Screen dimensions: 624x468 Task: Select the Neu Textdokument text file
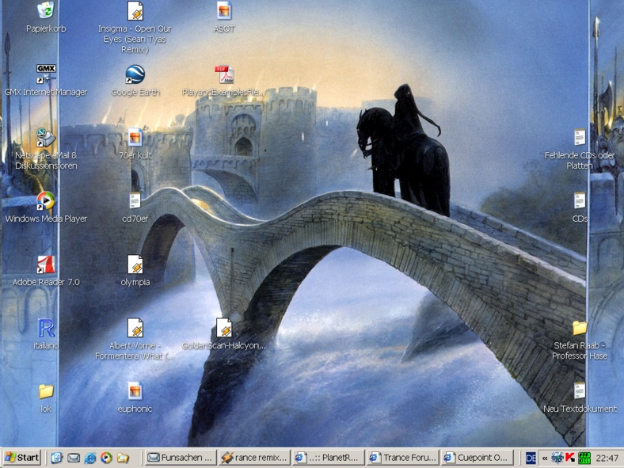[x=580, y=392]
